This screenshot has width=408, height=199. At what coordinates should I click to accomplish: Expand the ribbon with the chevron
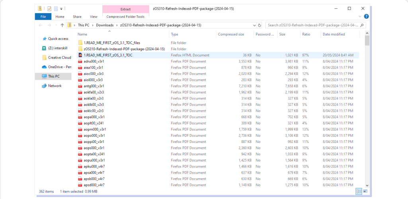360,16
